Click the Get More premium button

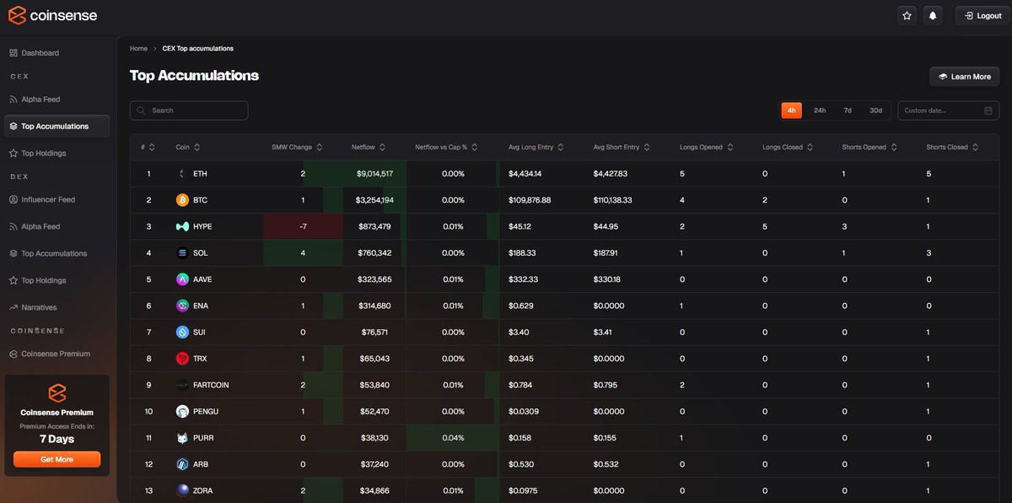point(57,459)
